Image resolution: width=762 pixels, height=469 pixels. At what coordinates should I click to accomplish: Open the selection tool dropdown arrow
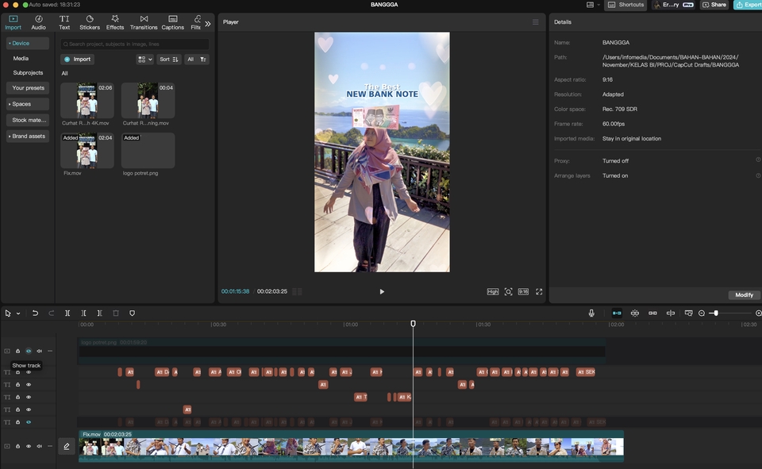click(17, 313)
